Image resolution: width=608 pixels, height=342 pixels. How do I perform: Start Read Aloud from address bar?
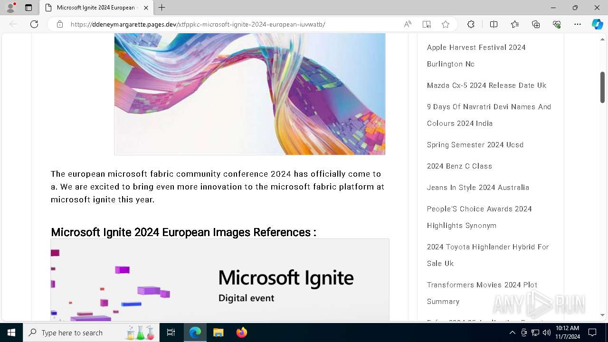pos(408,24)
